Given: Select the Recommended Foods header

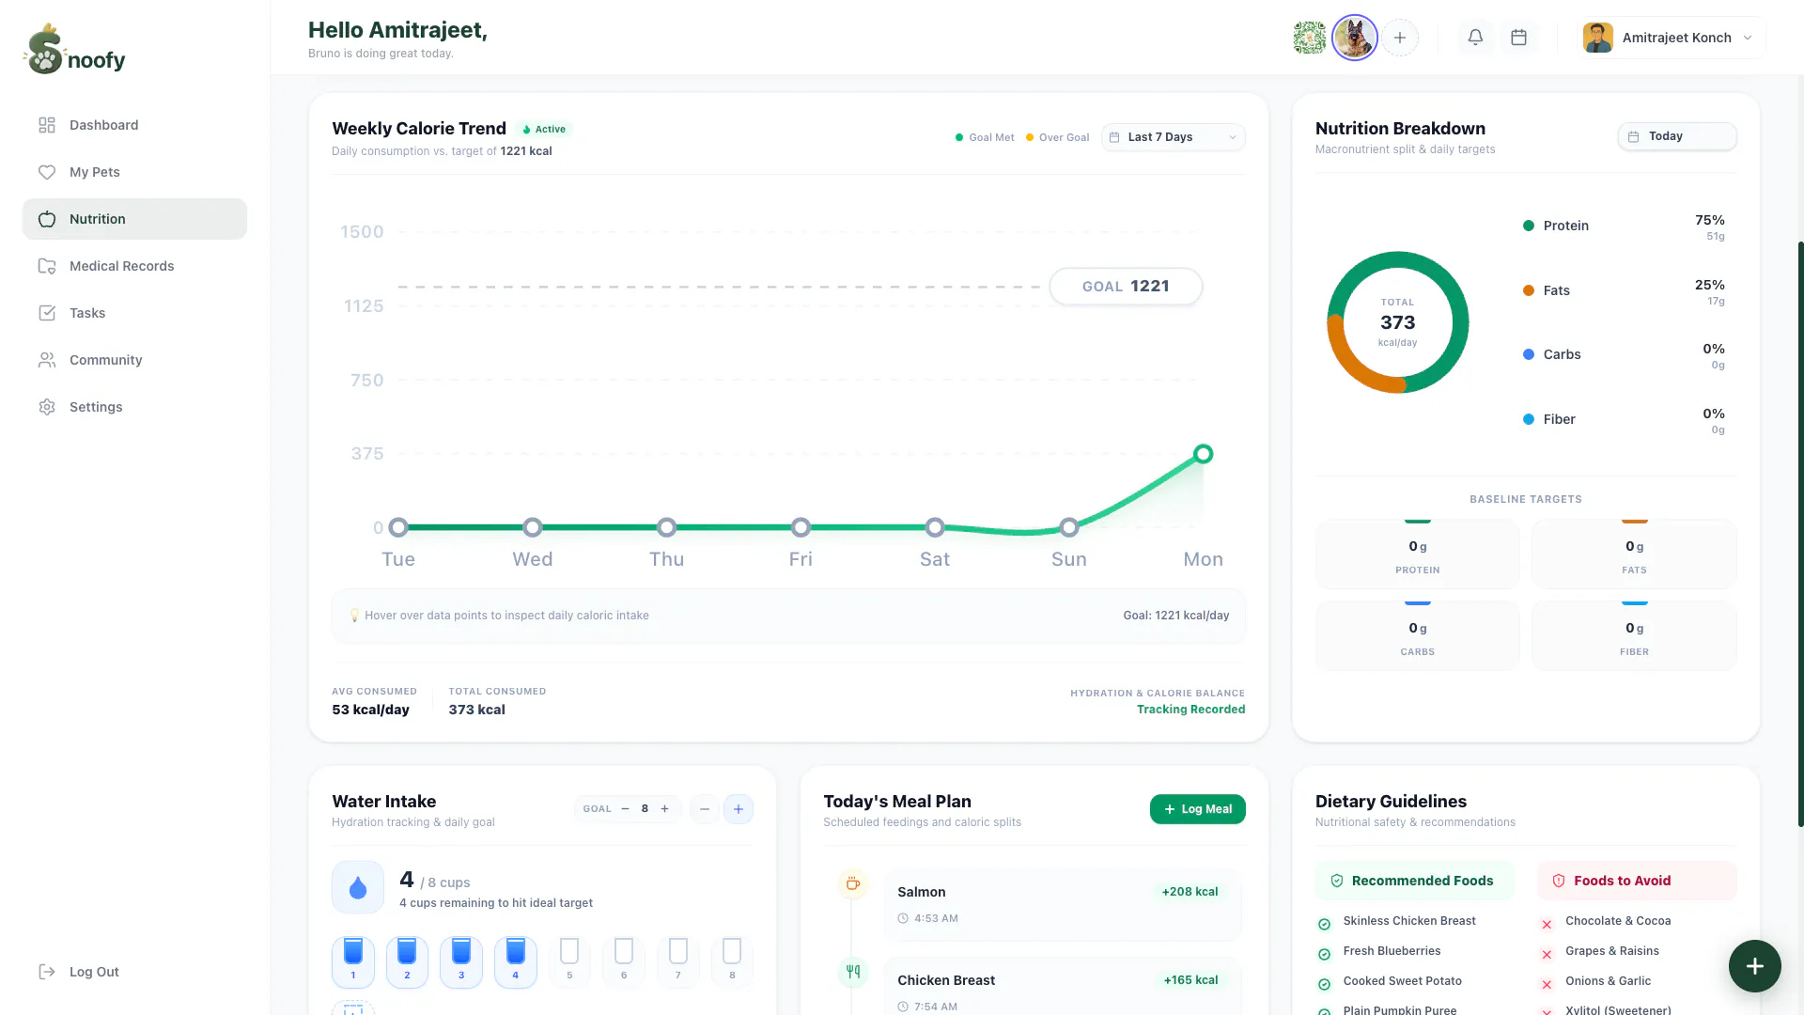Looking at the screenshot, I should click(x=1415, y=881).
